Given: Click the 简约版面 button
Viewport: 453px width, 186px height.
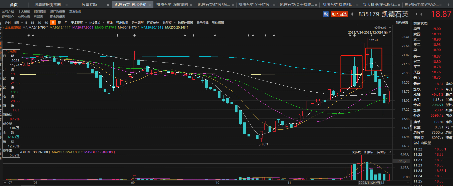Looking at the screenshot, I should 402,23.
